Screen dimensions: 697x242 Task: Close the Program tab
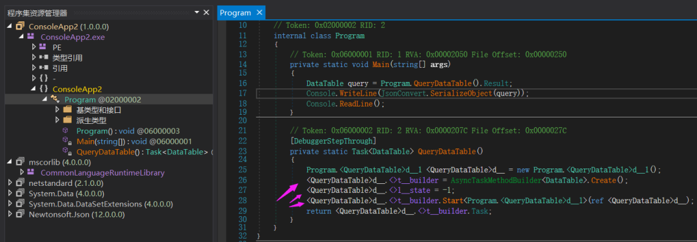[259, 13]
